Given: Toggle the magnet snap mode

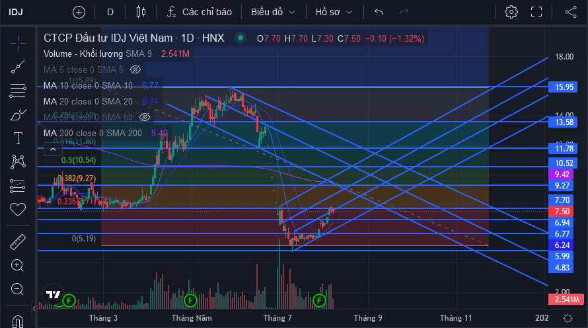Looking at the screenshot, I should (x=18, y=321).
